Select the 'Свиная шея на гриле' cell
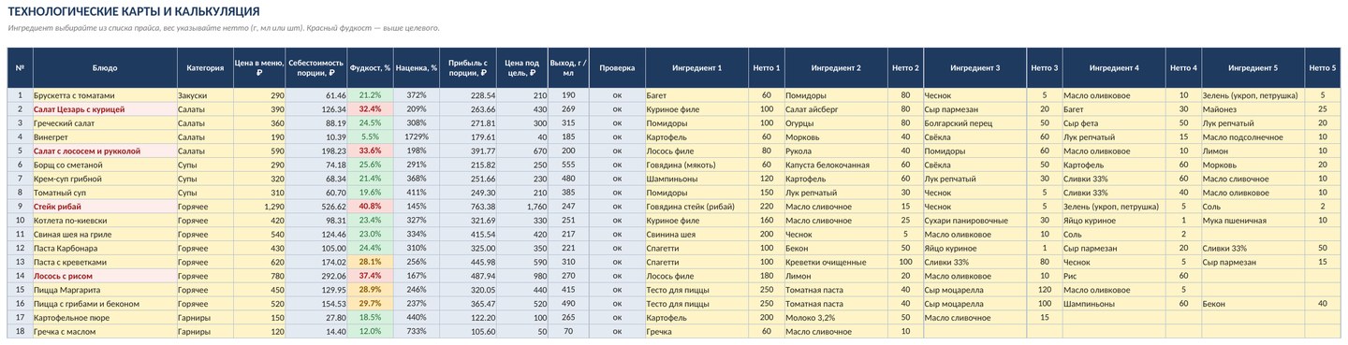Image resolution: width=1348 pixels, height=345 pixels. [x=105, y=234]
